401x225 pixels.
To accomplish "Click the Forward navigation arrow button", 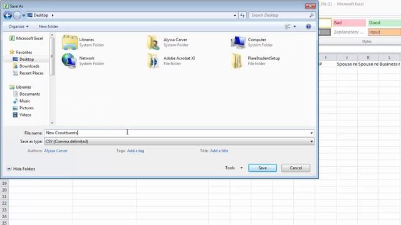I will [x=17, y=15].
